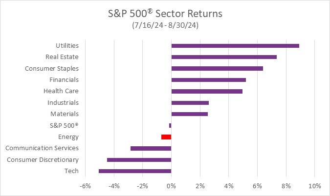Select the Communication Services bar
Viewport: 330px width, 196px height.
pos(151,148)
